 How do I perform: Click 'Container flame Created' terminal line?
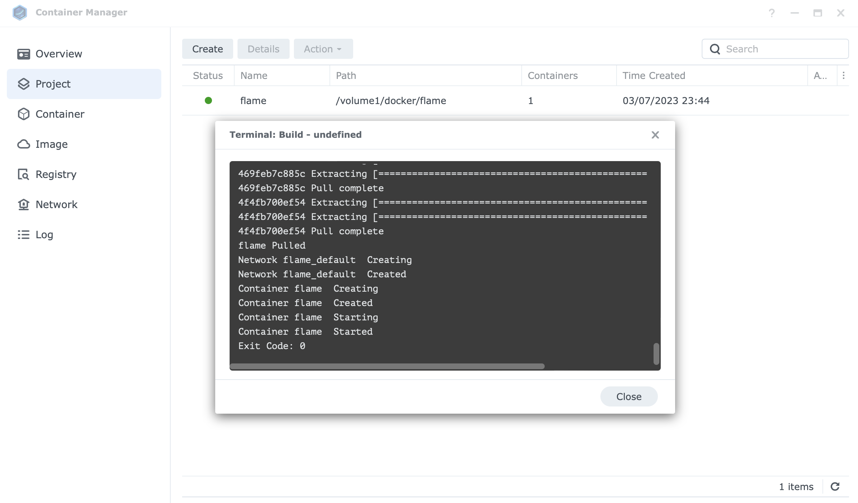tap(305, 303)
